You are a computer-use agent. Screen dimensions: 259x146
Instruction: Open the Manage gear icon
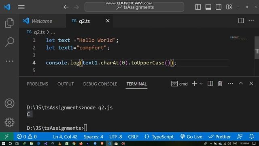tap(9, 122)
